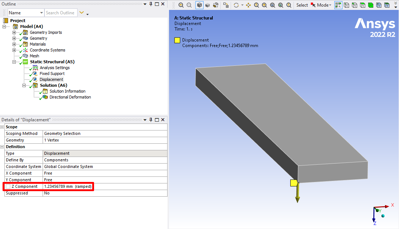Click the Select toolbar button
Screen dimensions: 399x229
[x=302, y=5]
